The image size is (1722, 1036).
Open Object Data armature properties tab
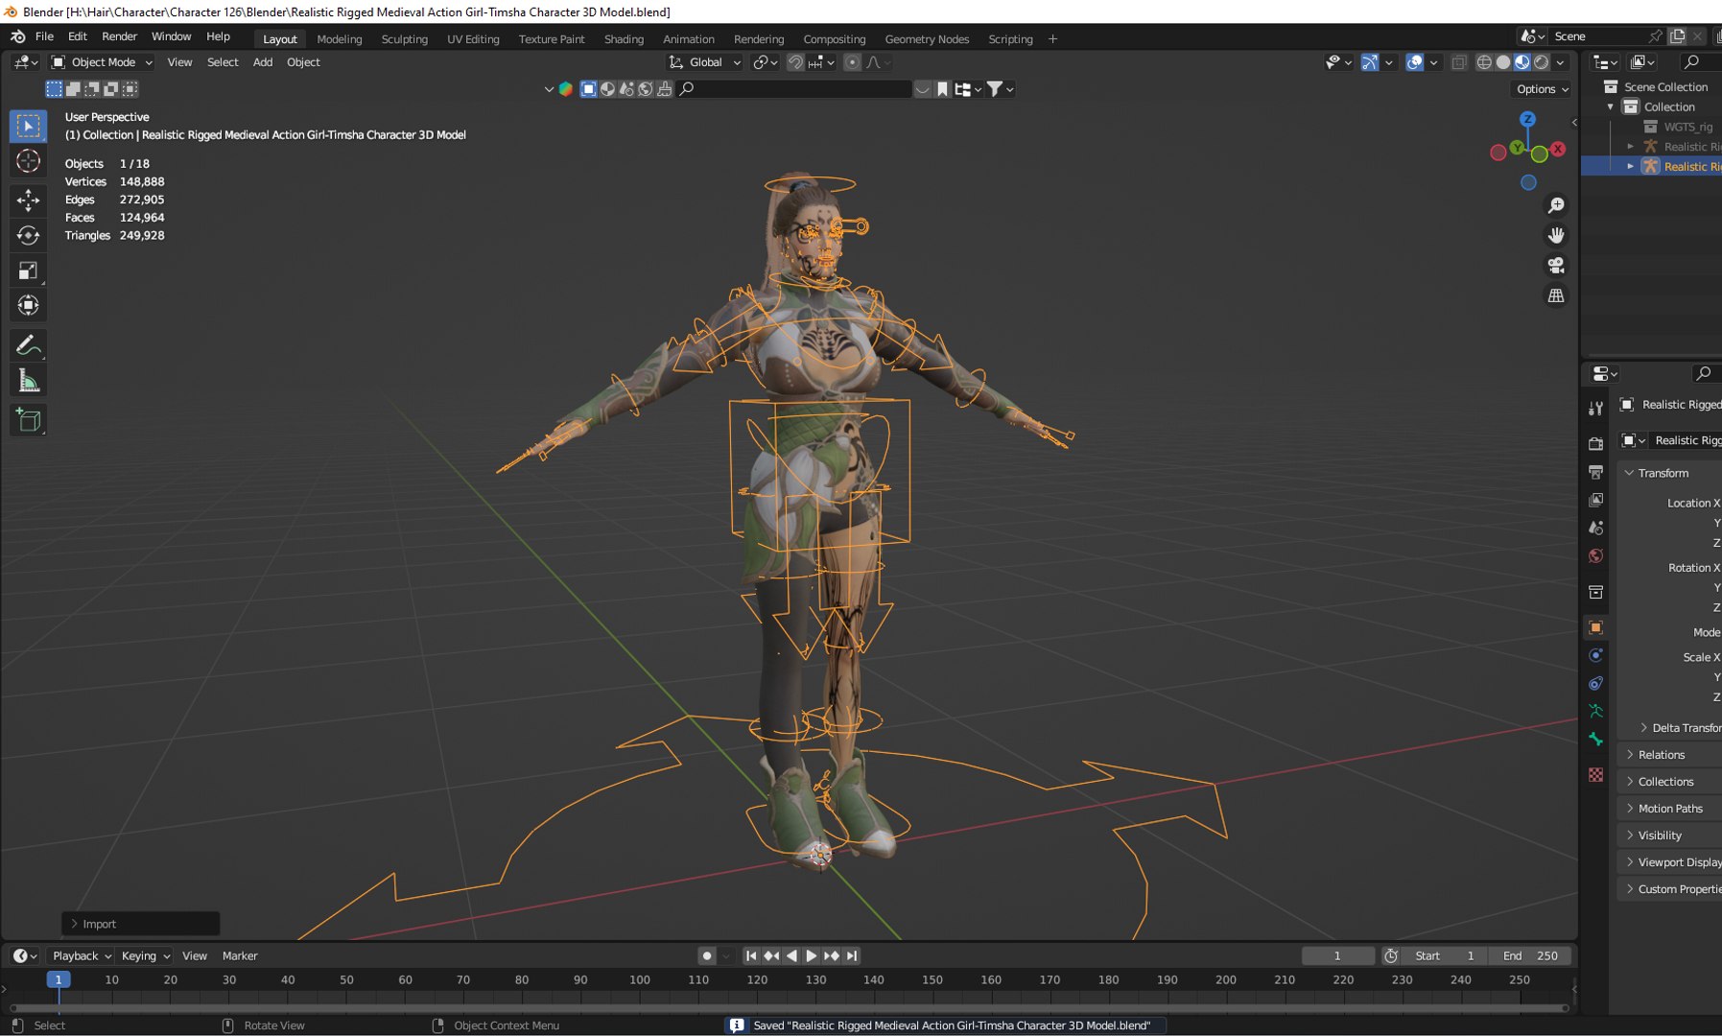[x=1595, y=711]
